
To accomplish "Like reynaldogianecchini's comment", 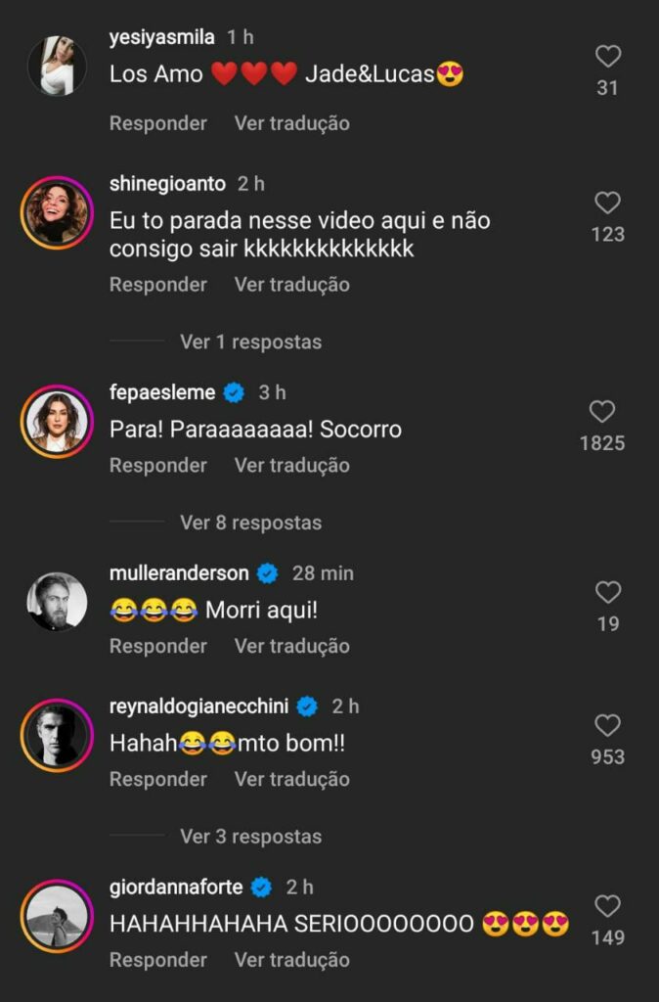I will (x=607, y=725).
